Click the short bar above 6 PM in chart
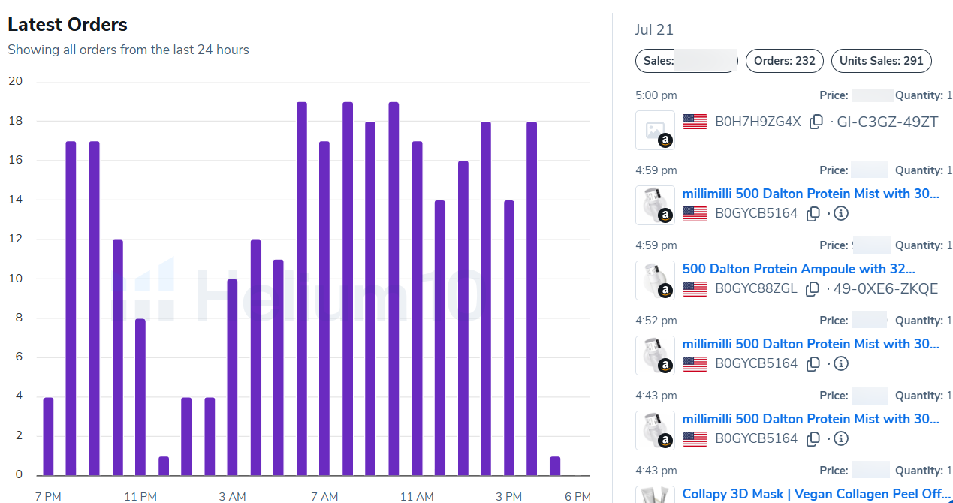 pyautogui.click(x=555, y=466)
